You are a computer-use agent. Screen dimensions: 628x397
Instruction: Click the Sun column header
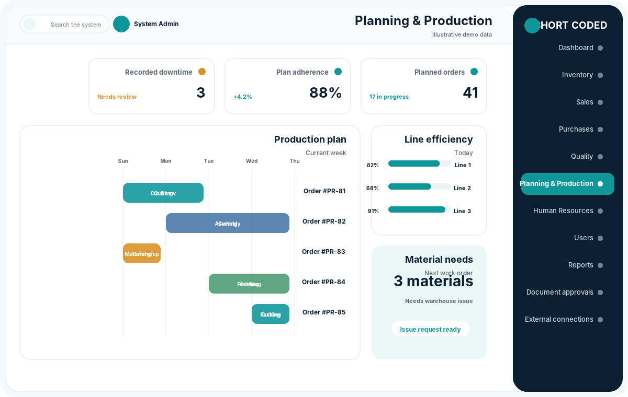(123, 161)
